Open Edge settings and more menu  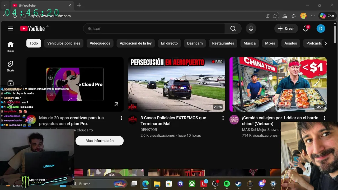[x=313, y=16]
